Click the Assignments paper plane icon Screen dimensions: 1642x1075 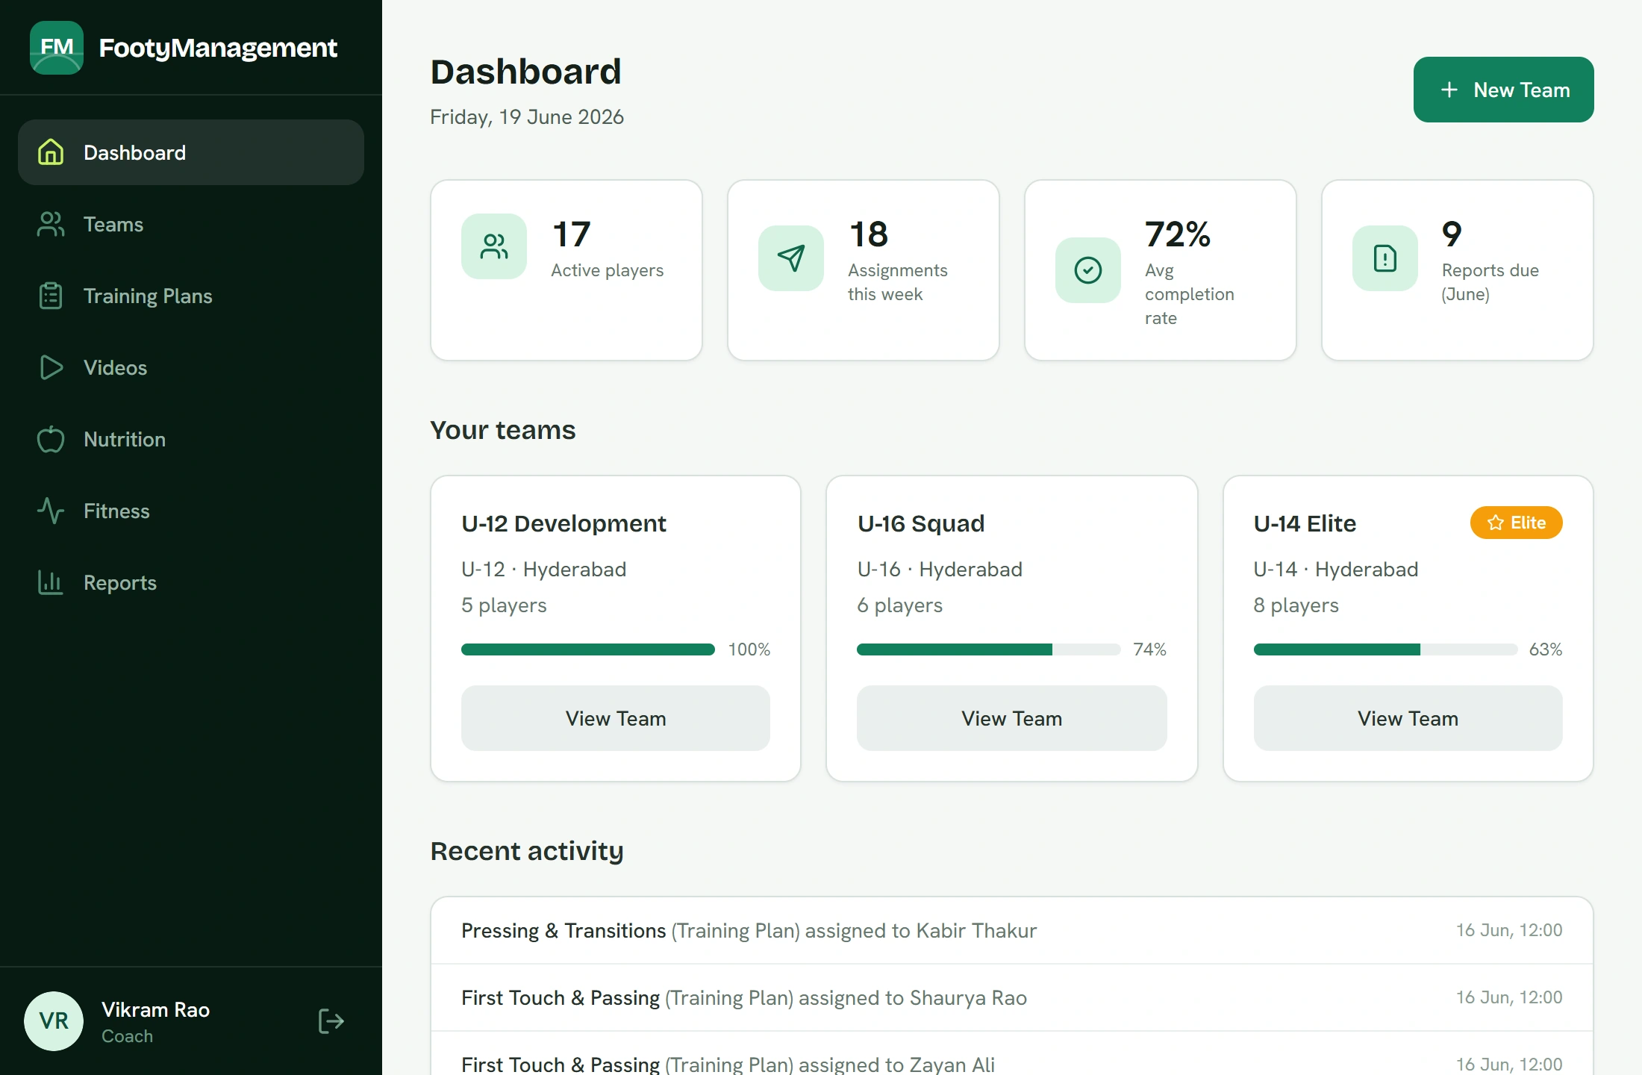tap(791, 258)
